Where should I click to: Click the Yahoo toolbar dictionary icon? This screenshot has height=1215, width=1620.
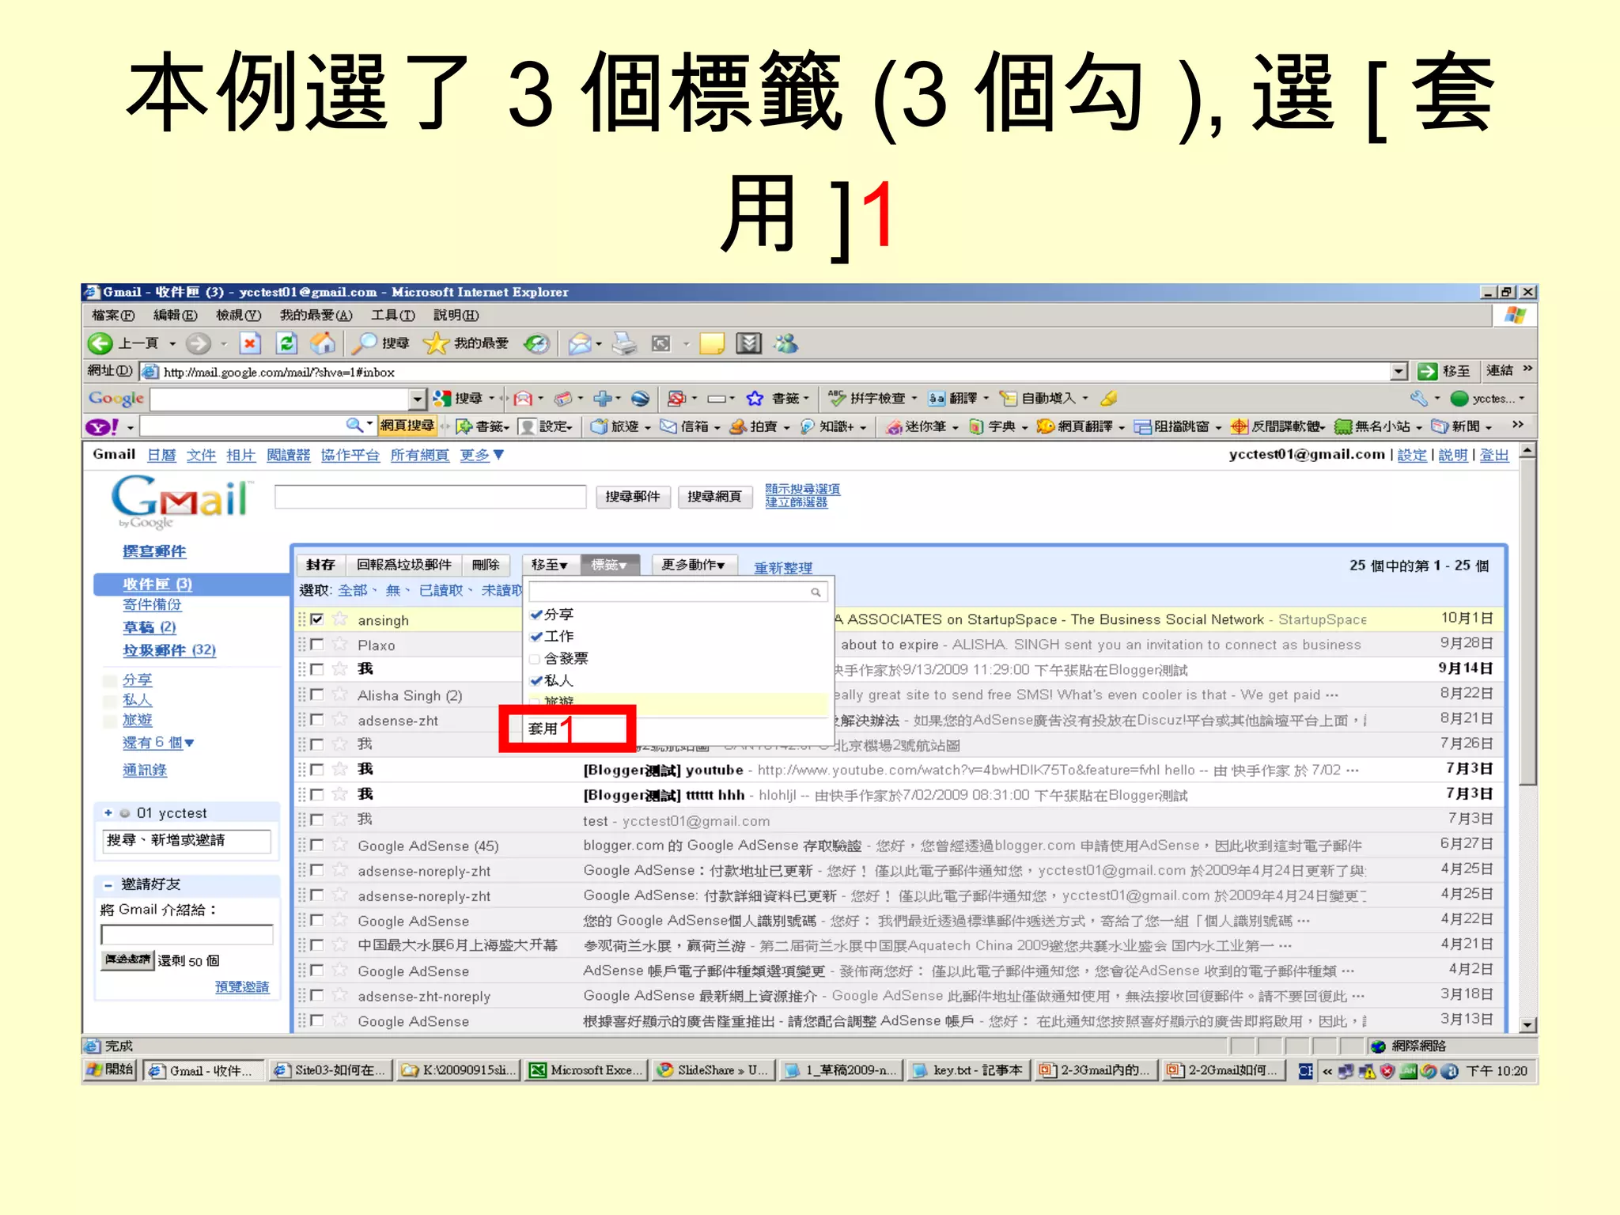pyautogui.click(x=976, y=426)
